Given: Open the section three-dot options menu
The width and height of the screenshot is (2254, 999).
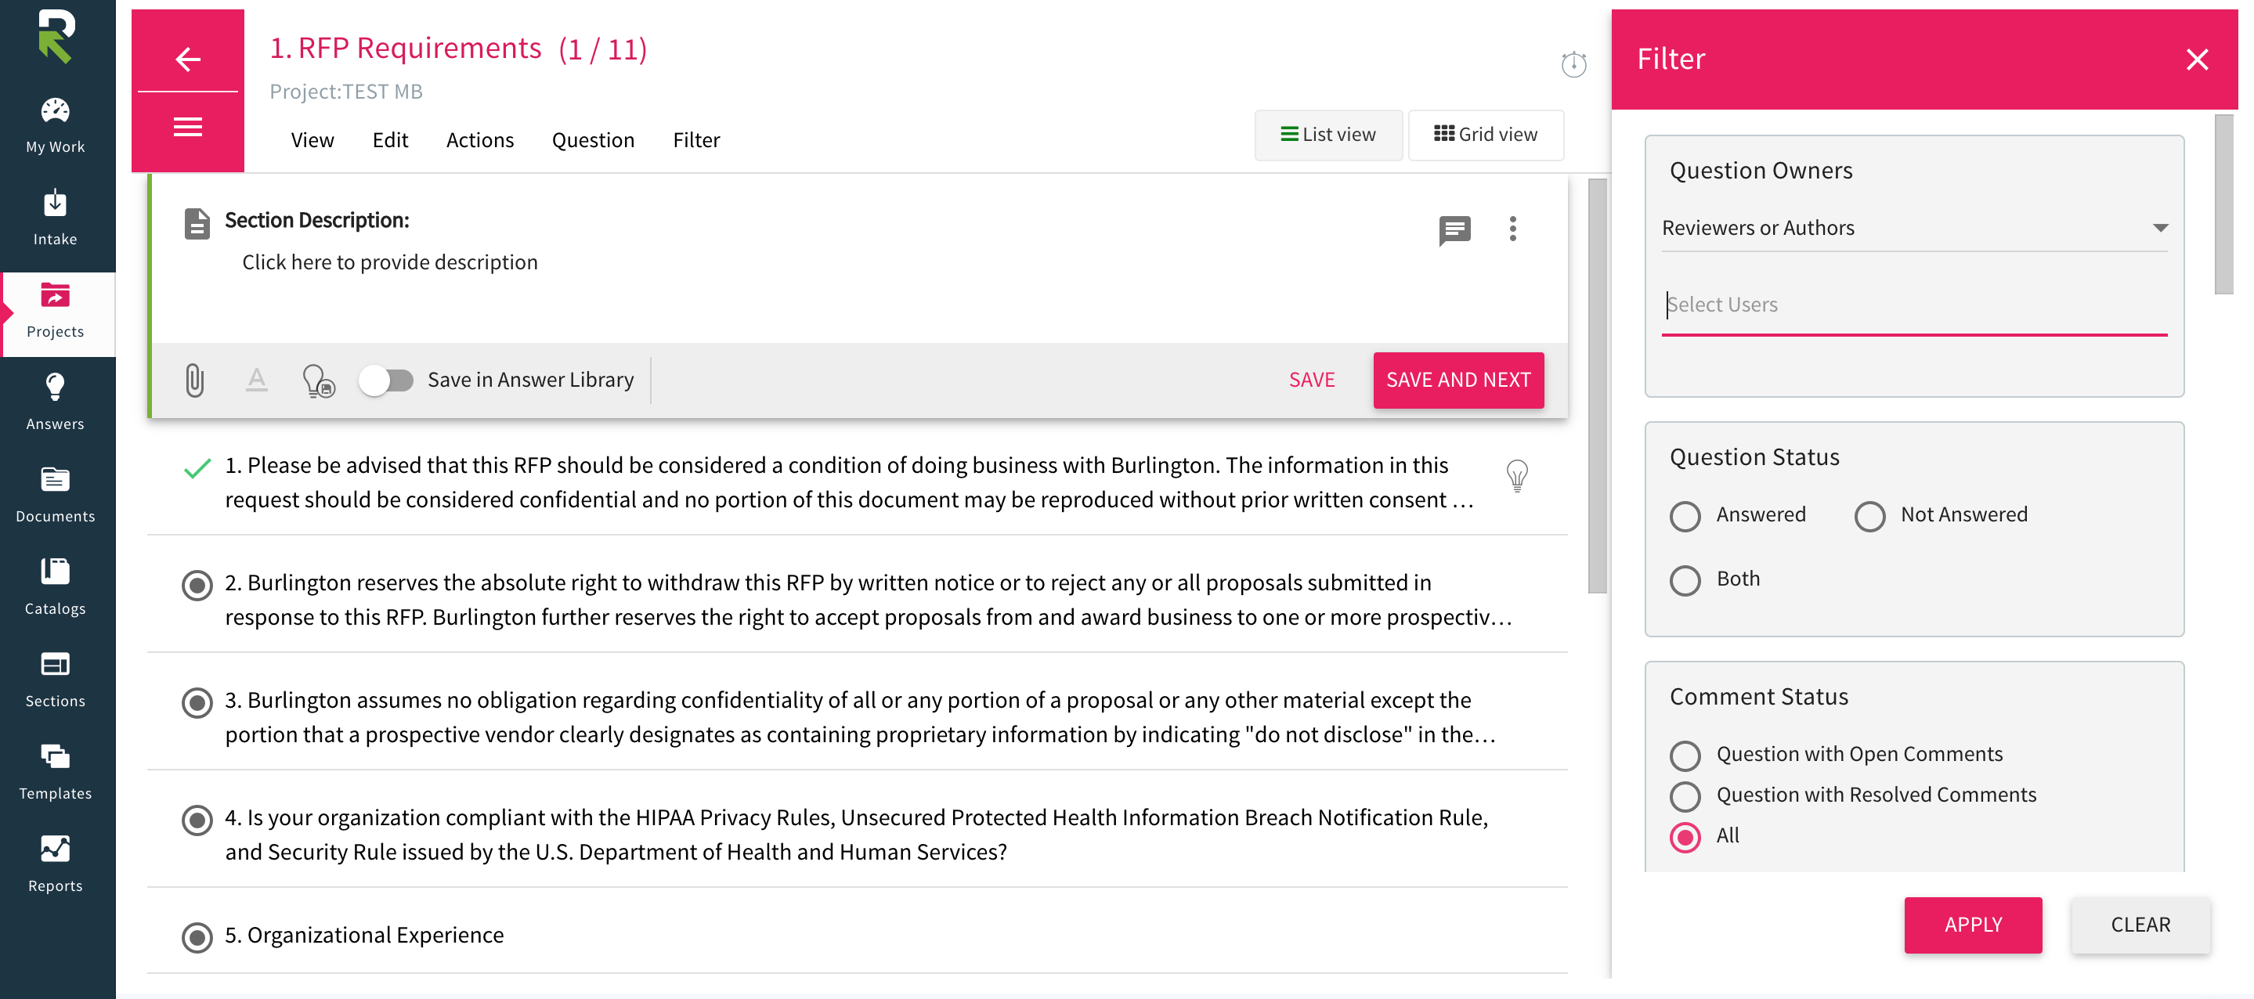Looking at the screenshot, I should (x=1512, y=229).
